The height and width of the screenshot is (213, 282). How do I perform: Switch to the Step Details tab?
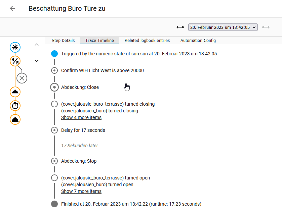[x=63, y=41]
